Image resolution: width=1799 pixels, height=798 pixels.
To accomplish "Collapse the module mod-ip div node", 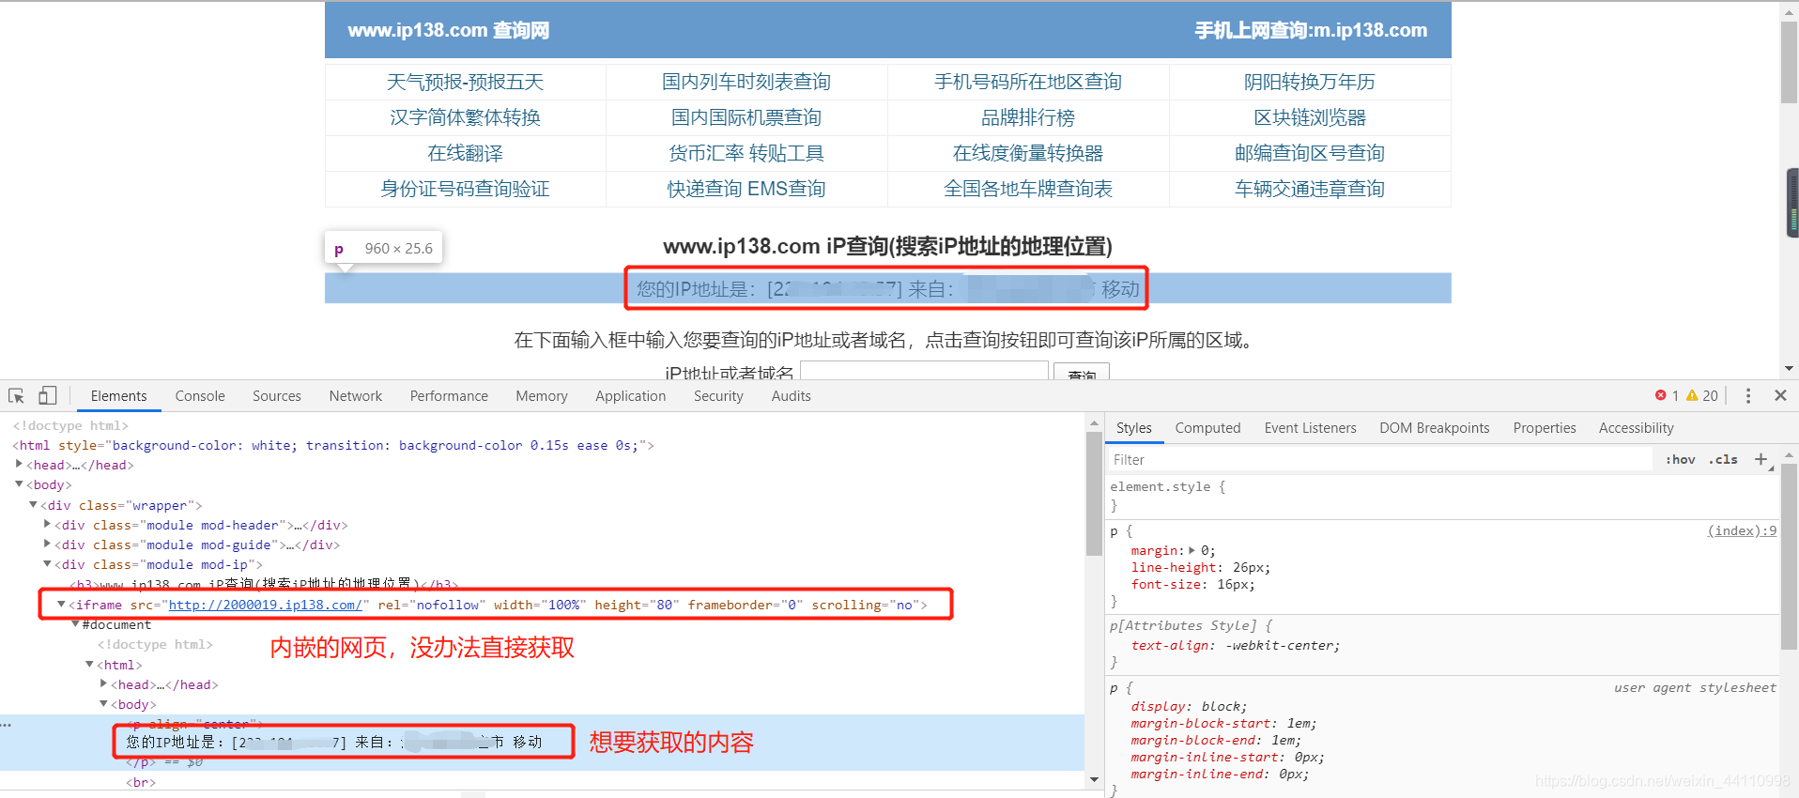I will 47,563.
